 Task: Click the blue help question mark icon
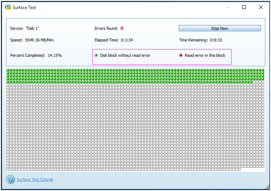point(10,179)
